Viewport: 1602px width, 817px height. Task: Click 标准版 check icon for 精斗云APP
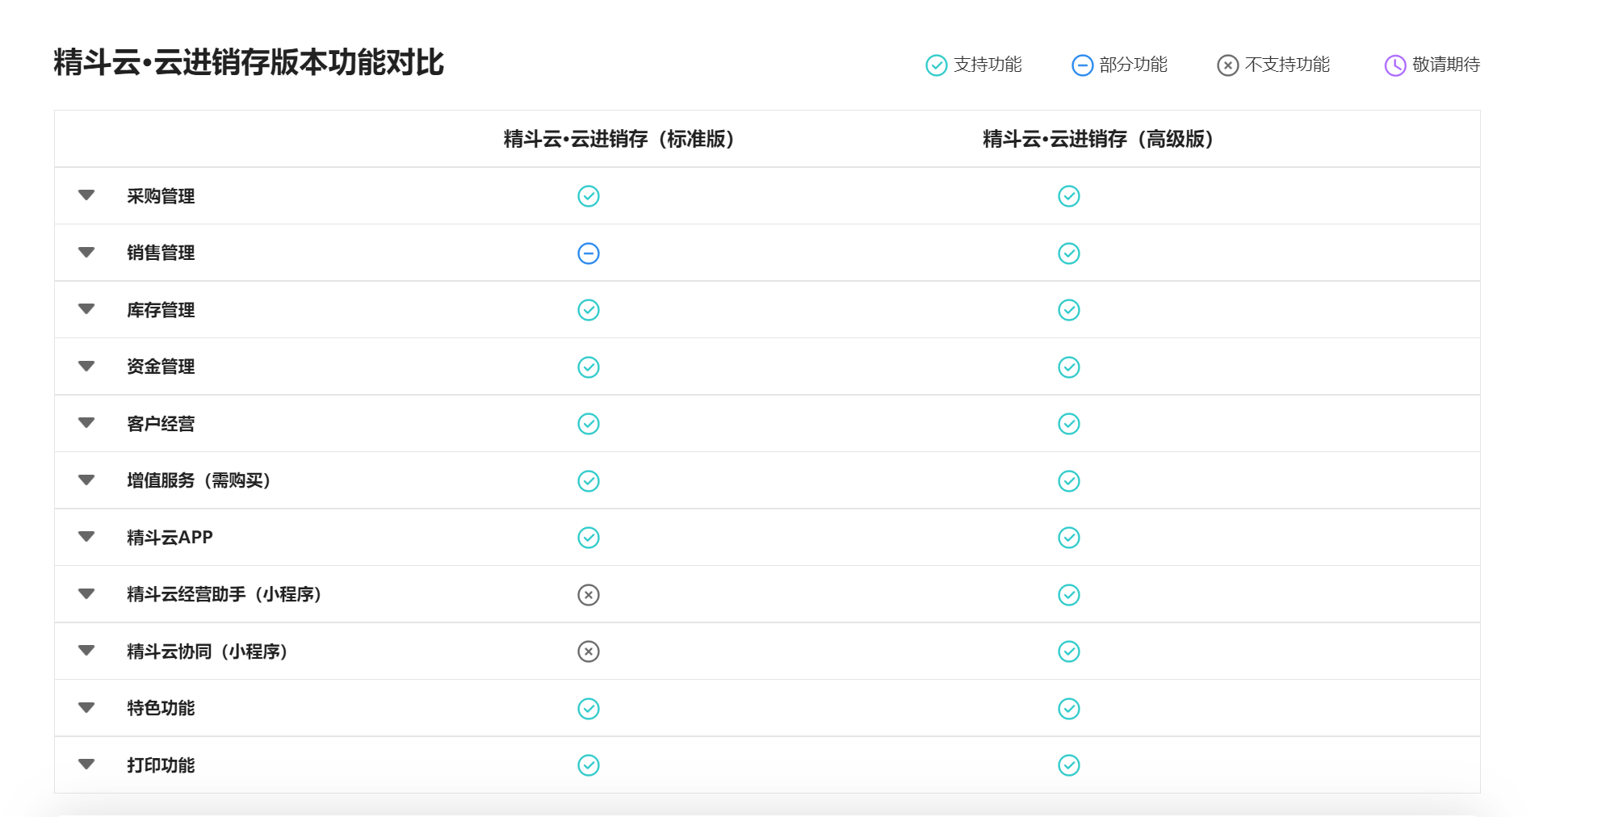(x=589, y=538)
